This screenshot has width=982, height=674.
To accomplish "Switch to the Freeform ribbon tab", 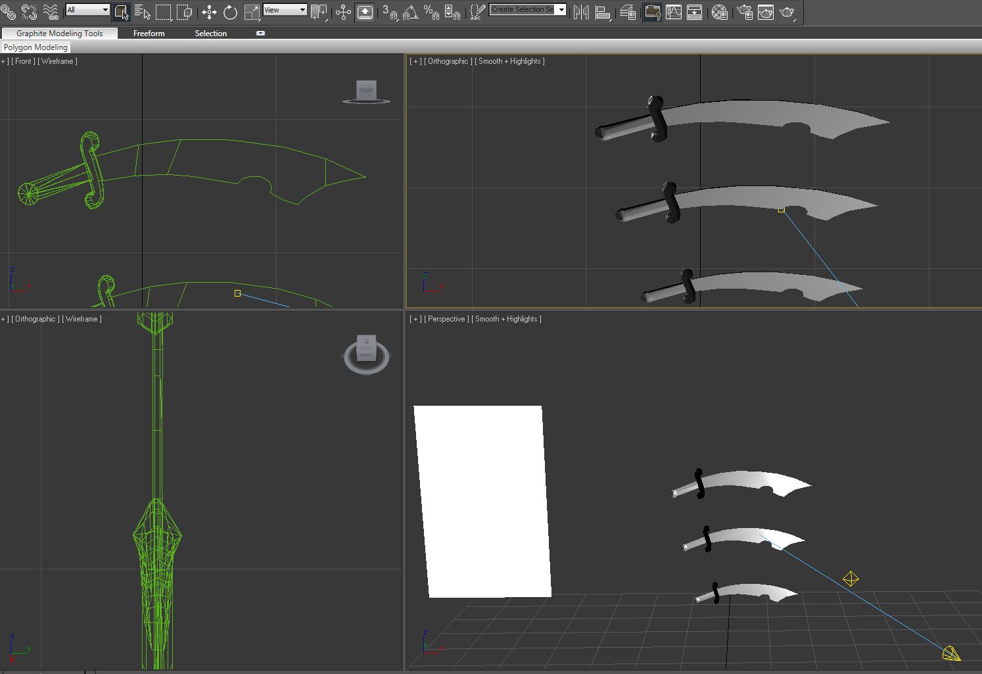I will coord(149,34).
